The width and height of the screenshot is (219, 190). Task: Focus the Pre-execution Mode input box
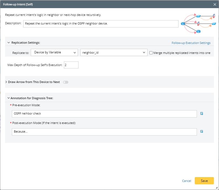tap(104, 114)
